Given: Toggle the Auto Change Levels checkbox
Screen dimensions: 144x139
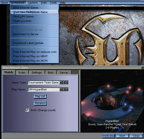Looking at the screenshot, I should click(27, 110).
